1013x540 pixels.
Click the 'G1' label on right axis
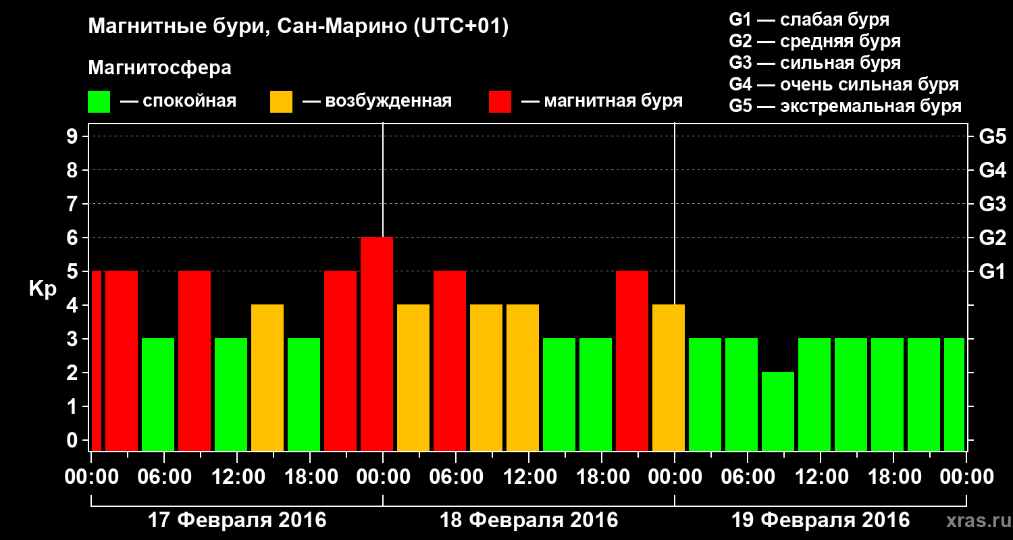pos(992,271)
